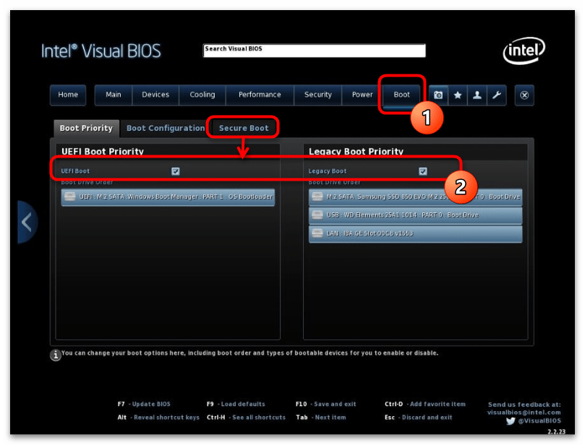Disable the Legacy Boot checkbox

point(423,171)
